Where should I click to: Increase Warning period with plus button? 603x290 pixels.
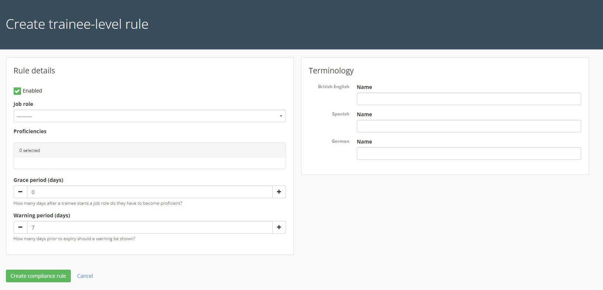[279, 227]
